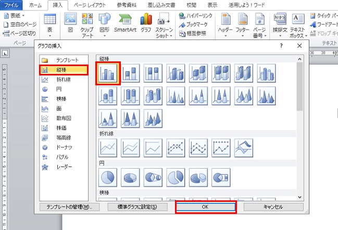Insert a 相互参照 cross-reference
Viewport: 338px width, 230px height.
pos(193,33)
